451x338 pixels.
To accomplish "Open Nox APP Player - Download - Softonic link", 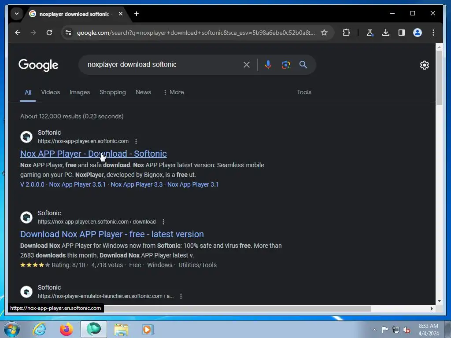I will [93, 154].
